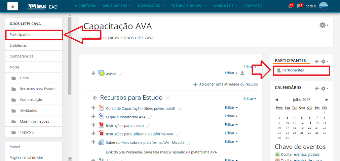340x161 pixels.
Task: Open the Geral section folder in sidebar
Action: click(34, 78)
